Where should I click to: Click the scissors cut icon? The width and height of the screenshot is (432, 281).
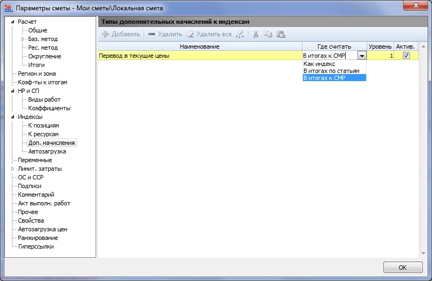[x=255, y=34]
